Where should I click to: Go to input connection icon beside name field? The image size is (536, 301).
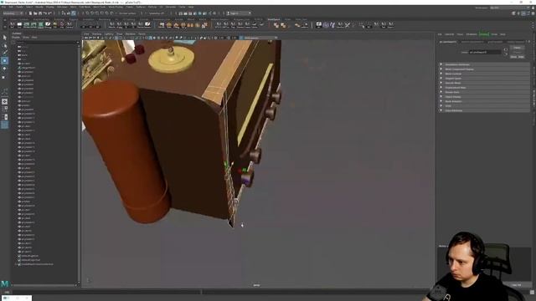(506, 49)
